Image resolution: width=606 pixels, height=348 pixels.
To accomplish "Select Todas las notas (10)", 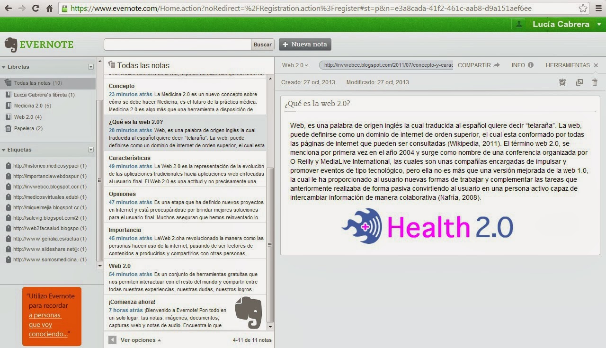I will point(47,83).
